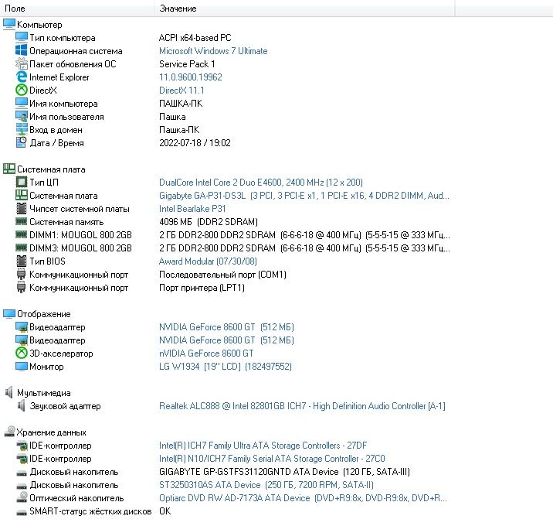
Task: Select the SMART status OK value
Action: pyautogui.click(x=165, y=511)
